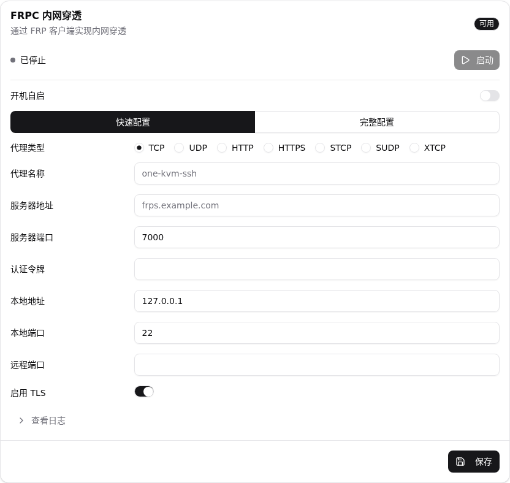510x483 pixels.
Task: Click the 本地地址 label
Action: point(28,301)
